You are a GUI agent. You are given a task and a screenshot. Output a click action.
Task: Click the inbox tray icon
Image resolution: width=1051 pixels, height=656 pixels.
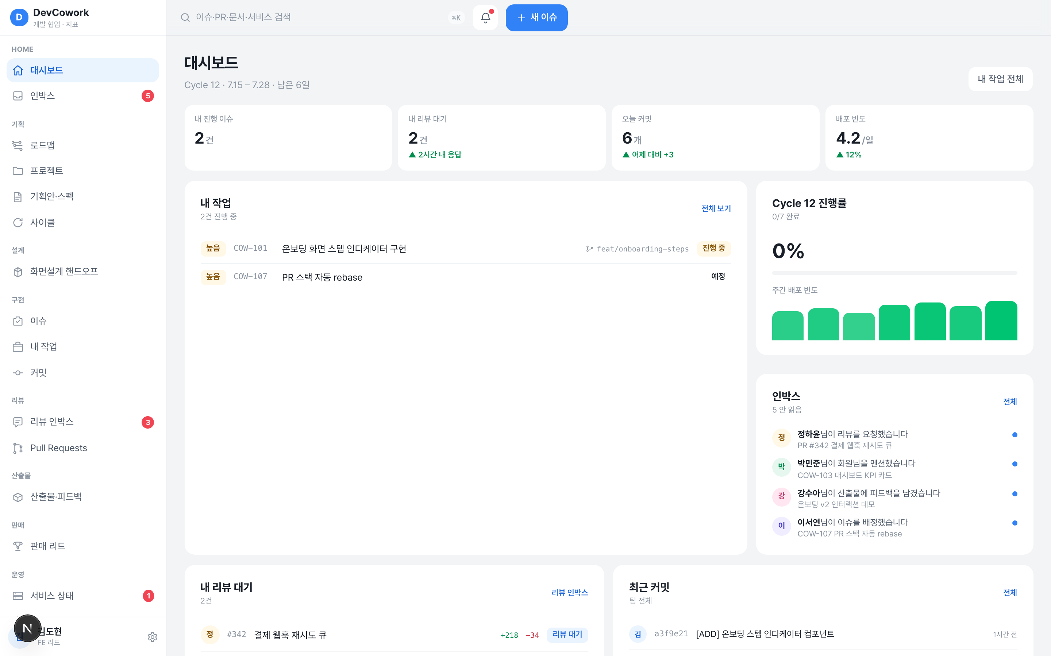[18, 96]
